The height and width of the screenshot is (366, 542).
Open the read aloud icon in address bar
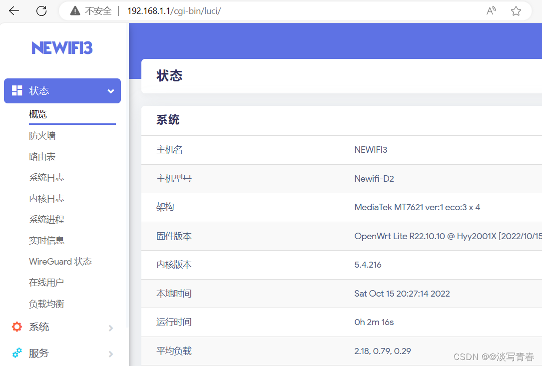click(x=491, y=11)
